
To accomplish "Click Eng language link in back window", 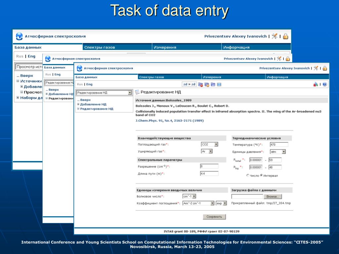I will coord(31,56).
